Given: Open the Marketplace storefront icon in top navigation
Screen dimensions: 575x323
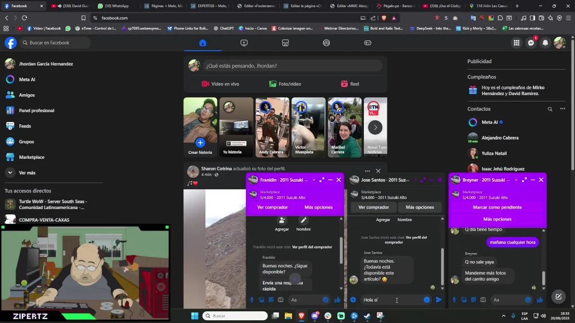Looking at the screenshot, I should [285, 43].
